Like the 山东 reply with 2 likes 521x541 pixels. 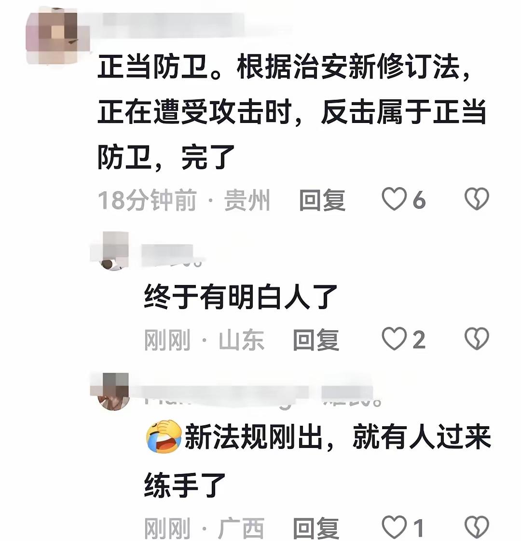click(394, 339)
